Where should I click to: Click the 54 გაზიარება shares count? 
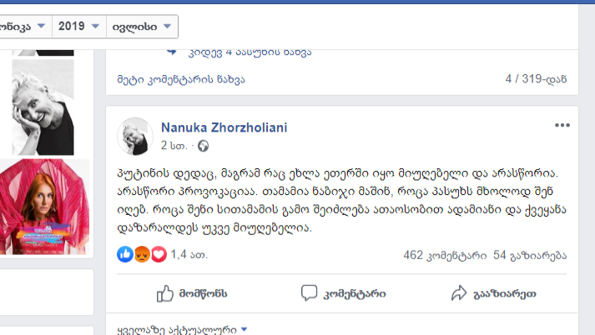(x=530, y=256)
